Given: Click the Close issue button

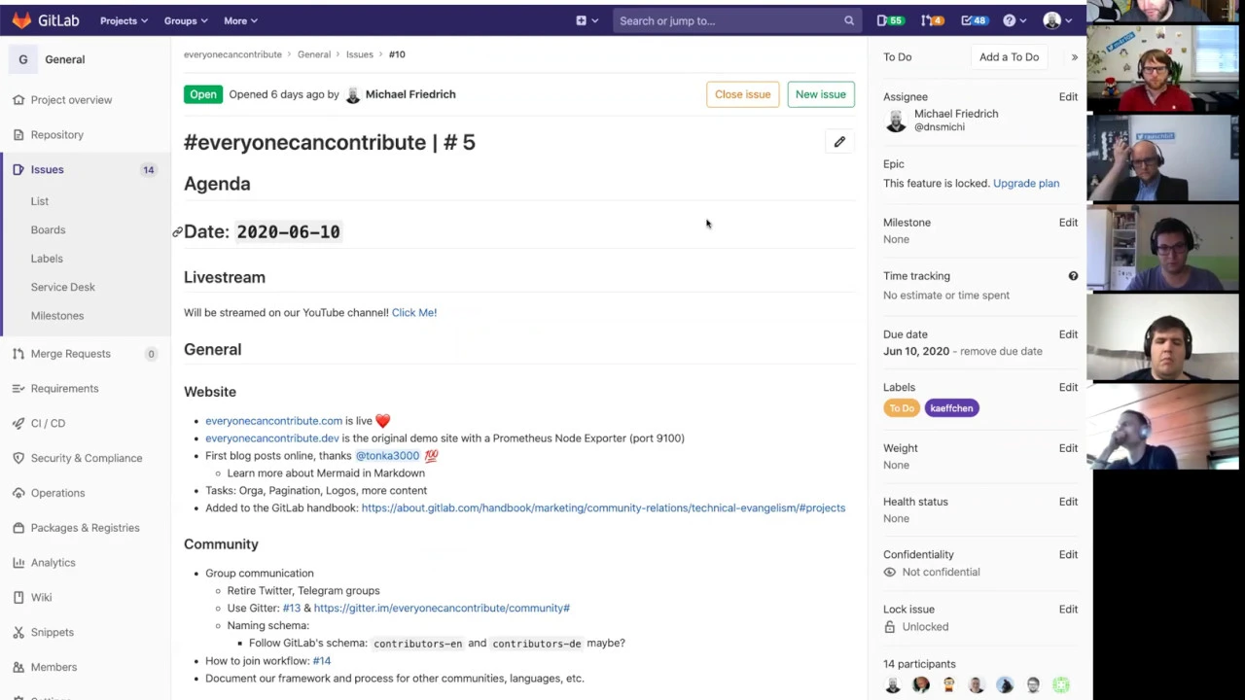Looking at the screenshot, I should click(x=742, y=94).
